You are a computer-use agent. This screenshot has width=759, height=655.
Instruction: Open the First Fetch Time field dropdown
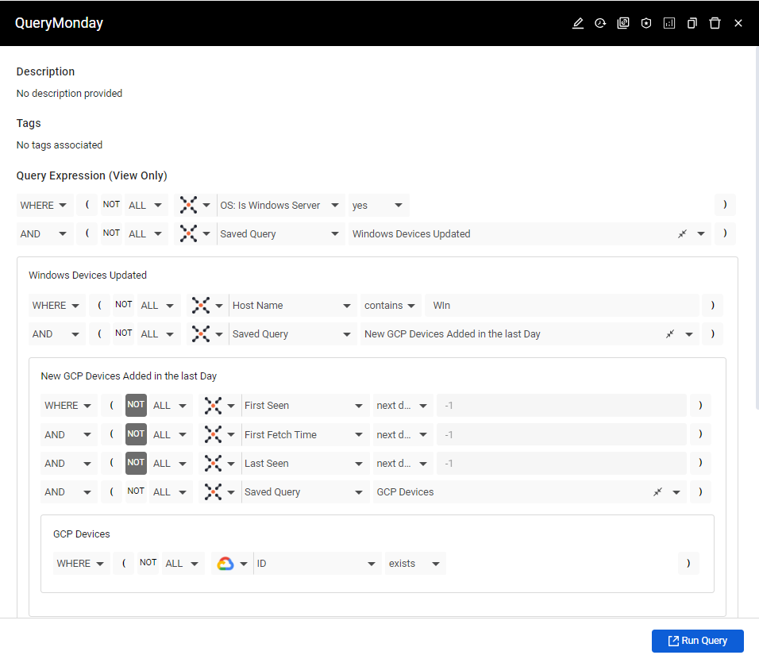(x=304, y=435)
